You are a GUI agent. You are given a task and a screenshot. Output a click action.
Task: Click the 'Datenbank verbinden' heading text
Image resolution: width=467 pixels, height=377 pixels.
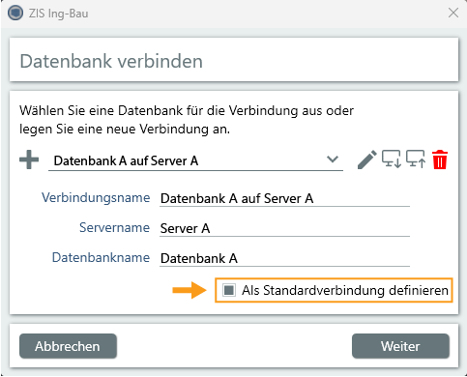[111, 61]
